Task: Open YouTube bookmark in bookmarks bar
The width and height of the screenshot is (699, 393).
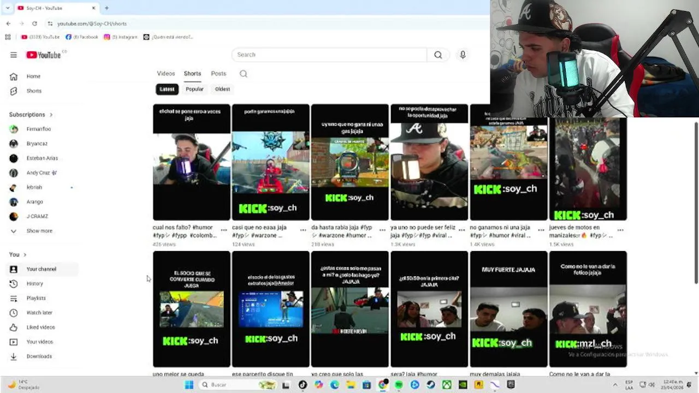Action: click(x=40, y=37)
